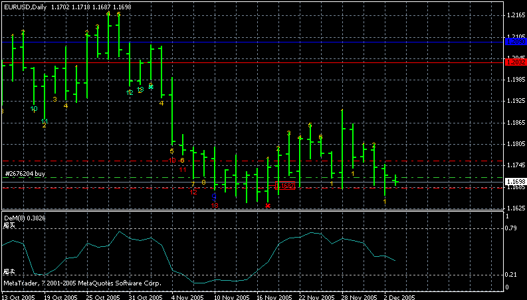Click the 1.1985 price axis value
Image resolution: width=527 pixels, height=300 pixels.
pos(516,80)
